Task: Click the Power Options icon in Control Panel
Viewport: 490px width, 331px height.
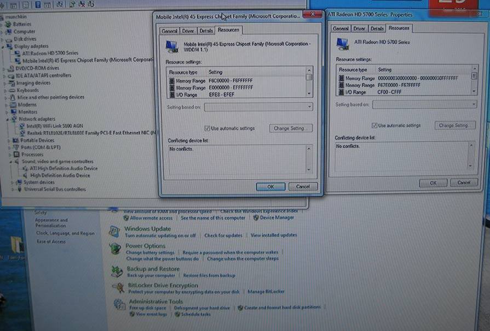Action: 116,249
